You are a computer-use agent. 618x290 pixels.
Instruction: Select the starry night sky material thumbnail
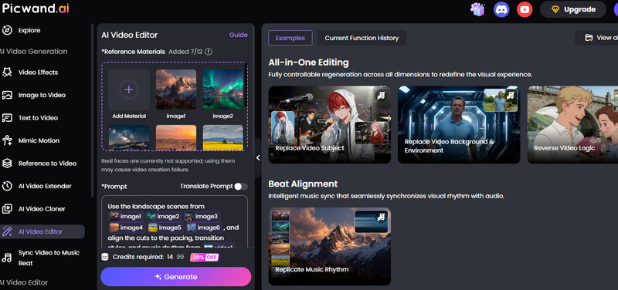point(129,137)
